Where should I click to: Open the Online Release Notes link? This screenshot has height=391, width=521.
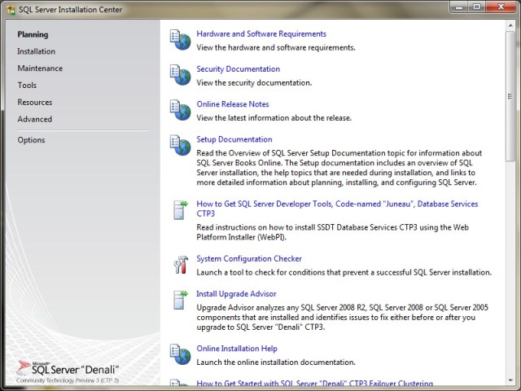(x=233, y=104)
